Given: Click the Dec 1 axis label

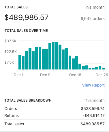Looking at the screenshot, I should pos(18,75).
